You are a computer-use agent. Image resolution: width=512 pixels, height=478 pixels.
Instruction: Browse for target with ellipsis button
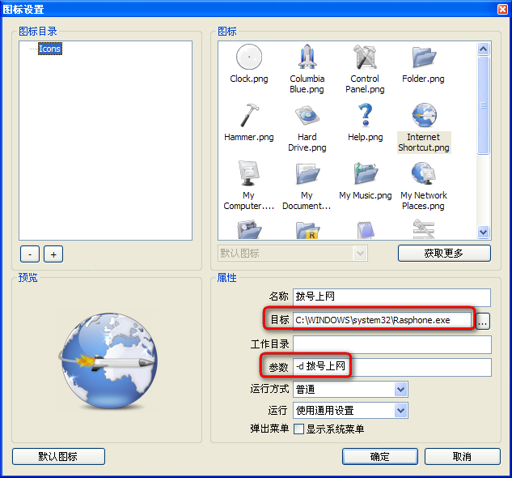point(483,321)
